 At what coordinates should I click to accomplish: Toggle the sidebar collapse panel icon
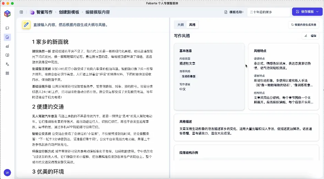21,12
